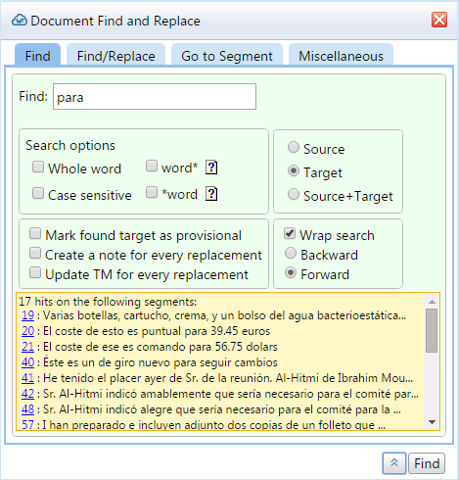Open segment 48 link
The height and width of the screenshot is (480, 459).
coord(27,409)
